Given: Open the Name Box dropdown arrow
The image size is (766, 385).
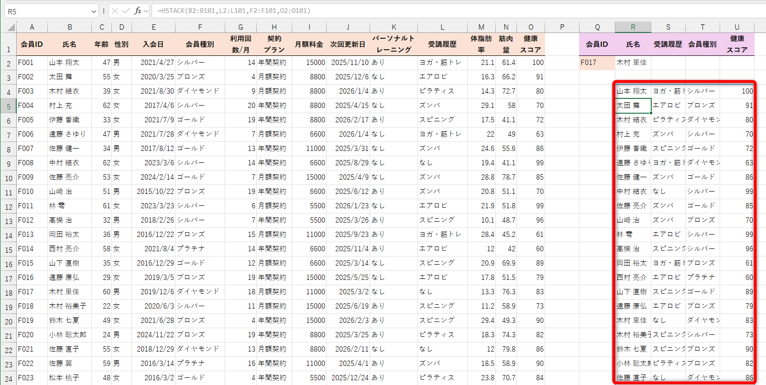Looking at the screenshot, I should point(94,11).
